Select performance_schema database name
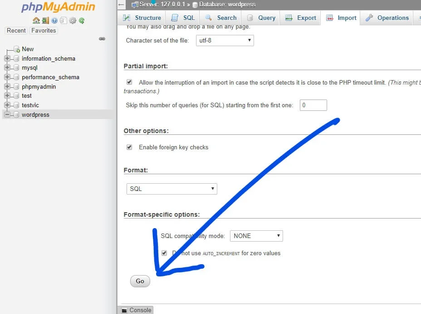Image resolution: width=421 pixels, height=314 pixels. point(50,77)
